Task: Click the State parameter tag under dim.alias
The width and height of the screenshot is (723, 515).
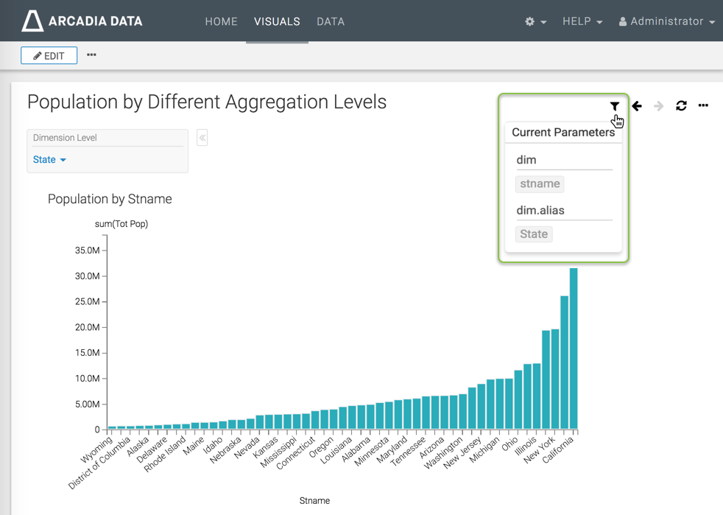Action: [x=534, y=234]
